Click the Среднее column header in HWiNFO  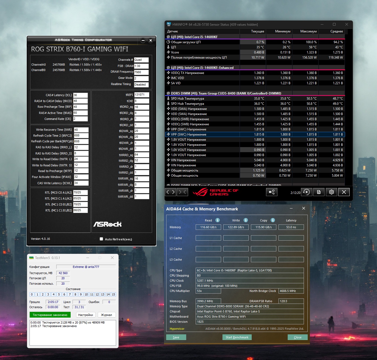click(x=332, y=31)
